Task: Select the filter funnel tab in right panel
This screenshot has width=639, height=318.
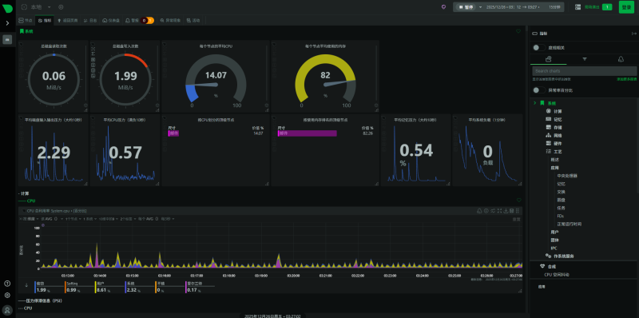Action: [585, 59]
